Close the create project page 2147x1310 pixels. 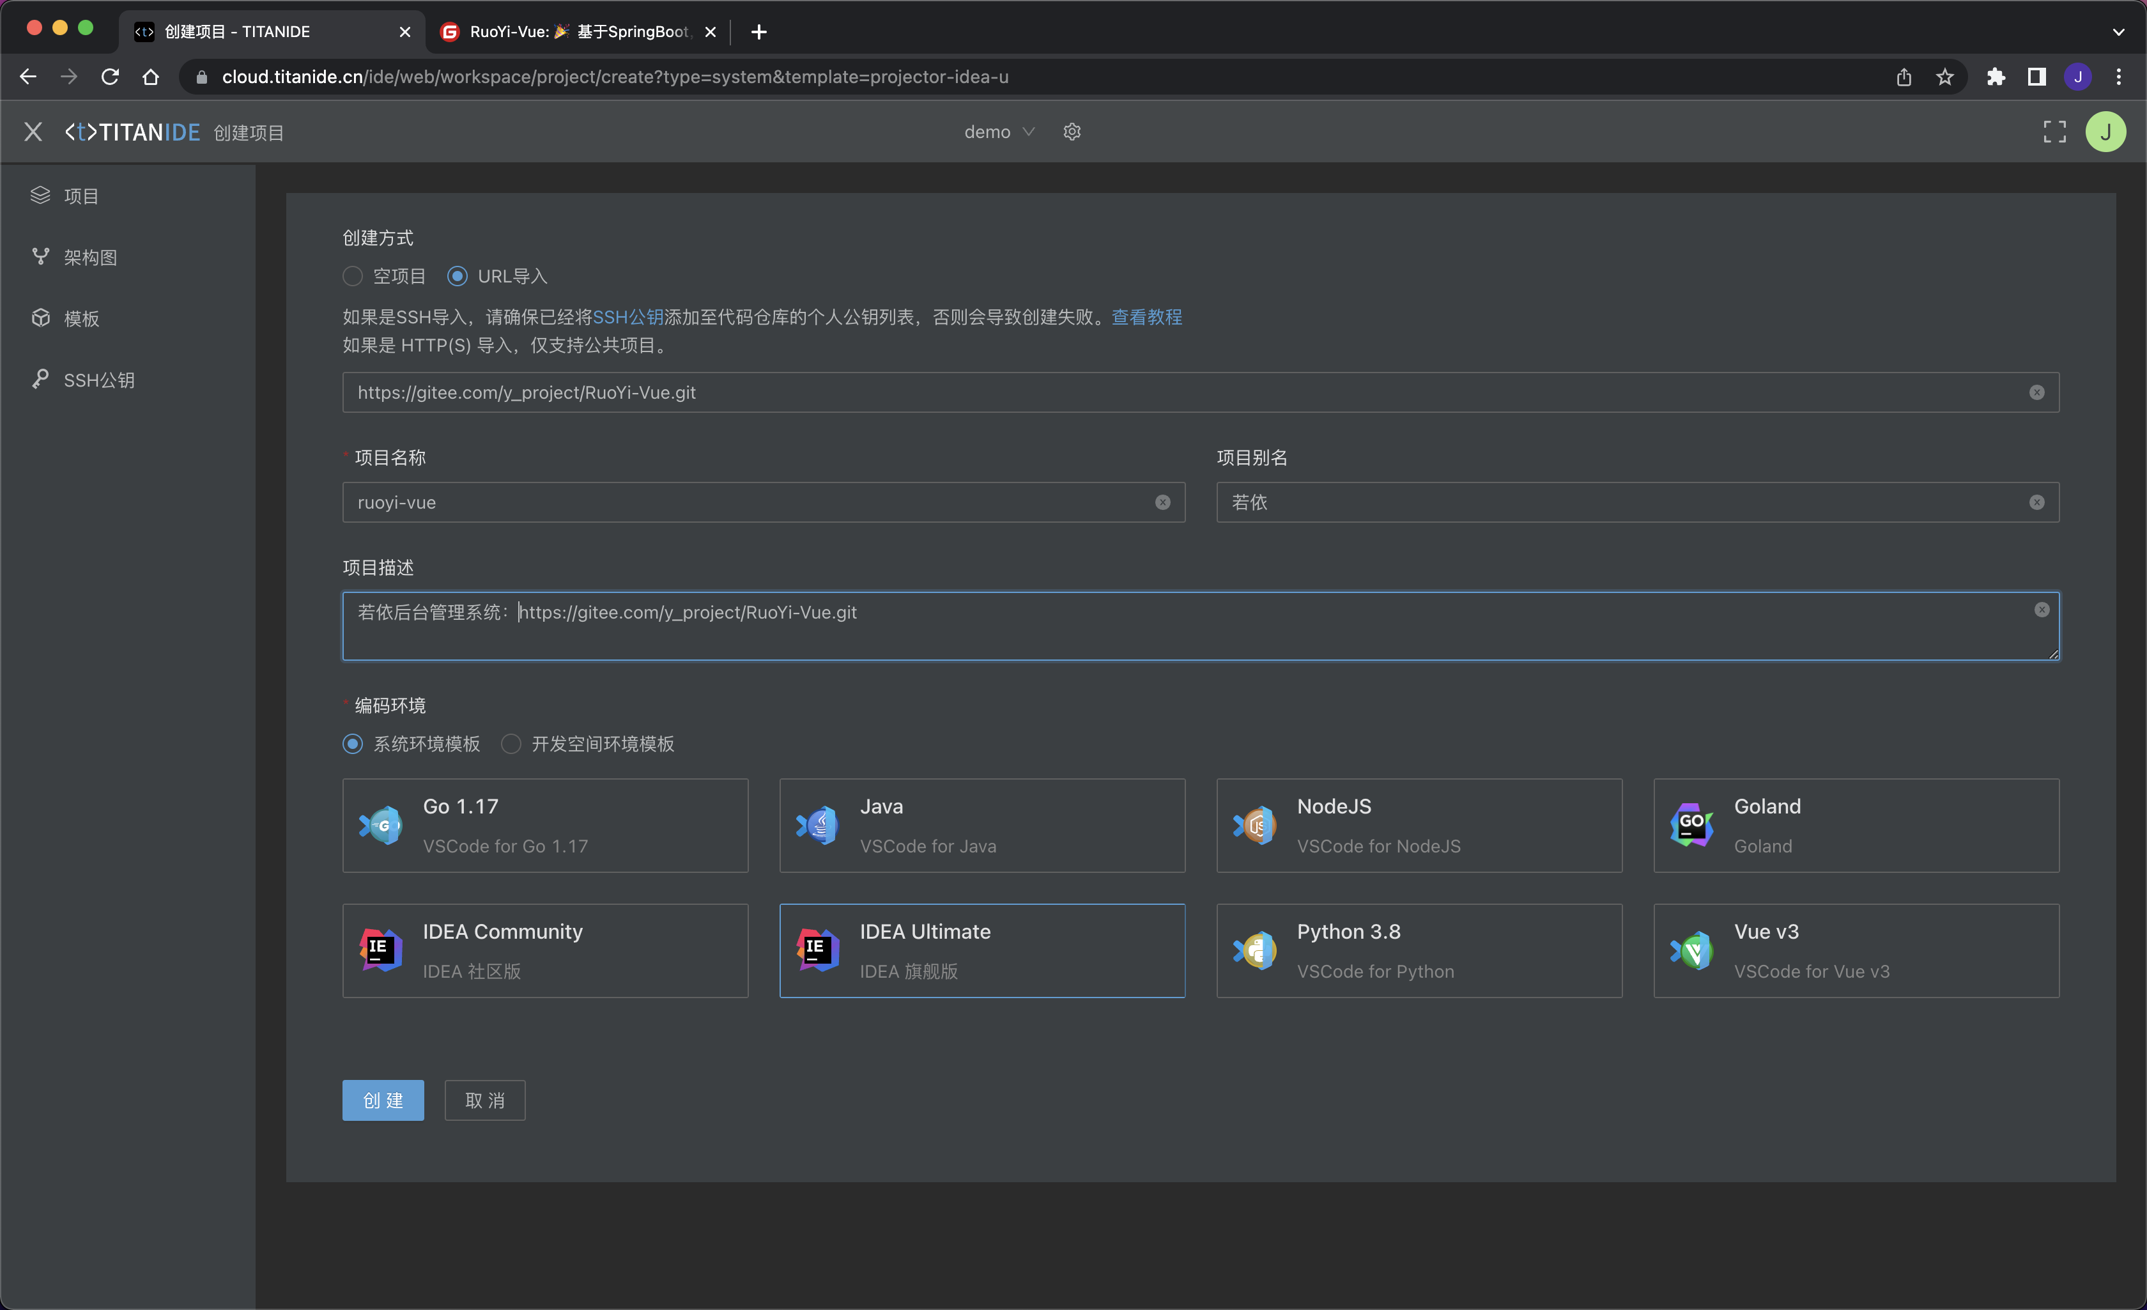coord(33,132)
